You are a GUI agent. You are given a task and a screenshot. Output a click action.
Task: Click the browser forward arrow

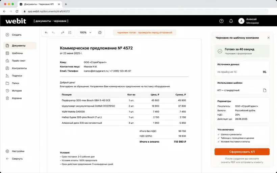pos(10,11)
